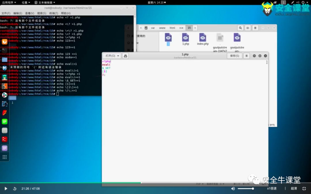The width and height of the screenshot is (311, 194).
Task: Click the 打开(O) button in text editor
Action: pos(112,56)
